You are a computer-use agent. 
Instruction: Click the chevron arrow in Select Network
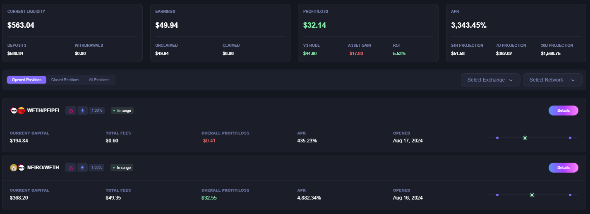573,80
